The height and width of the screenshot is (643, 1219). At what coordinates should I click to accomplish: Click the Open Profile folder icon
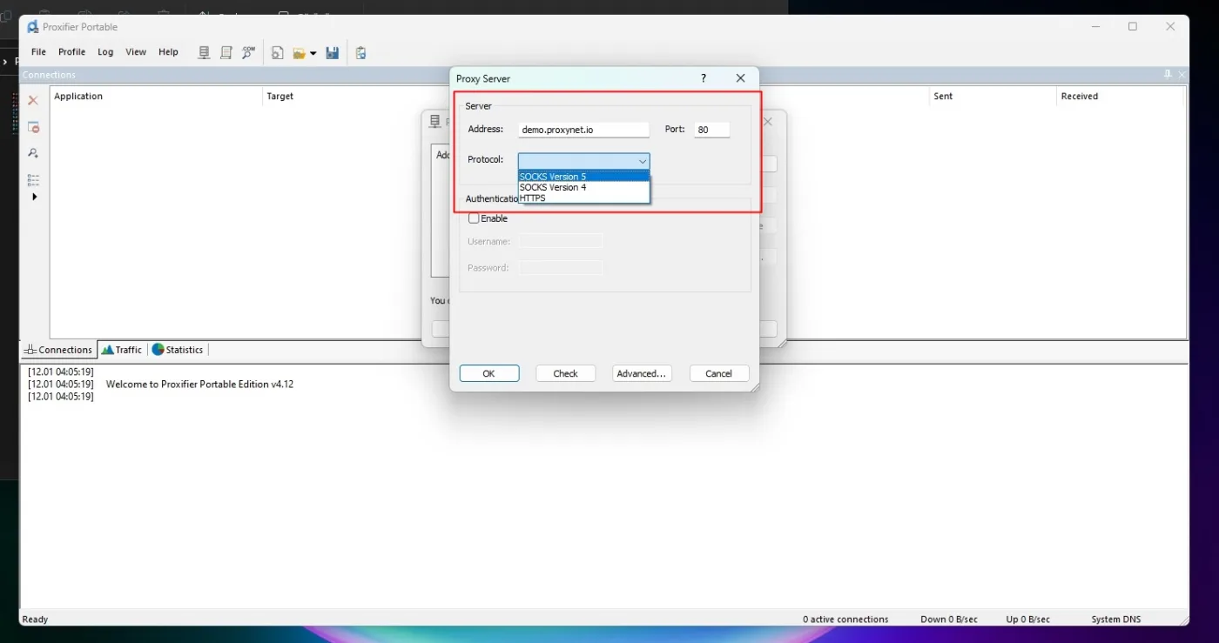[x=299, y=53]
